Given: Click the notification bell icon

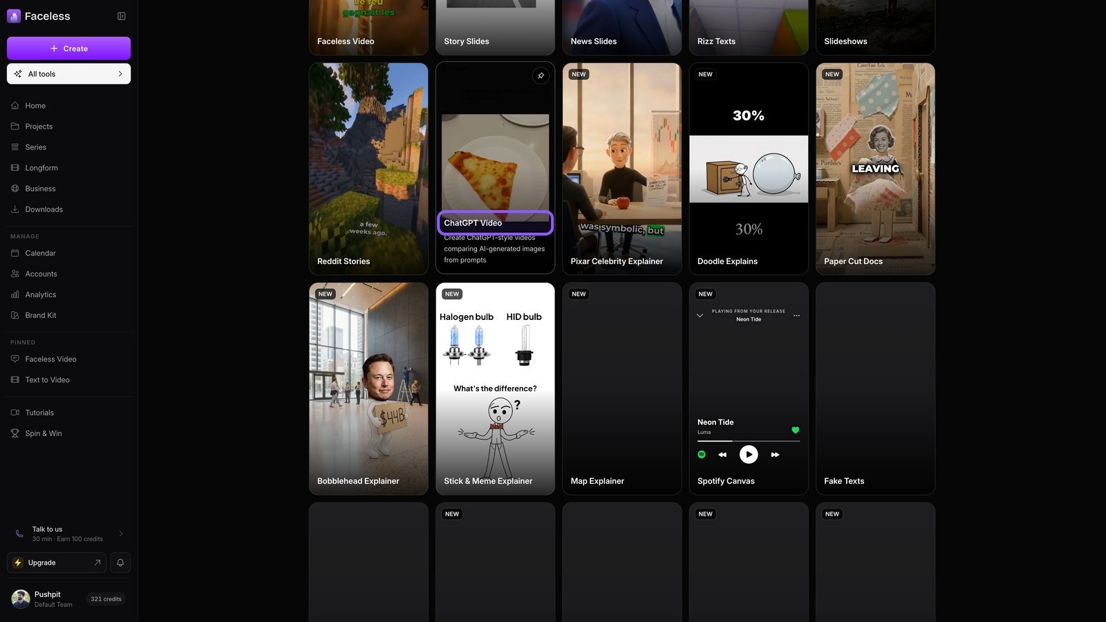Looking at the screenshot, I should 120,563.
